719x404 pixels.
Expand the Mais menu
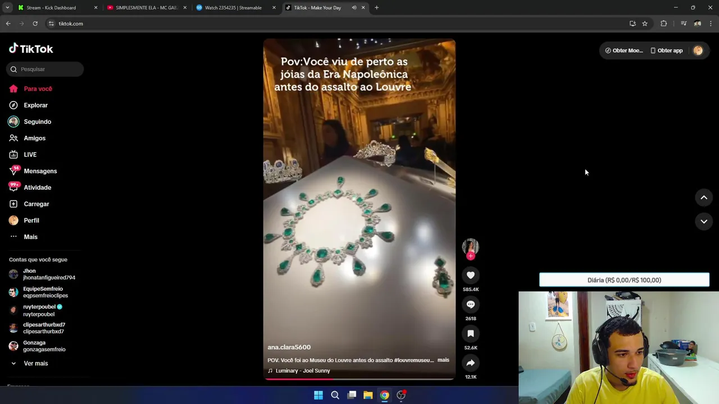[x=24, y=237]
